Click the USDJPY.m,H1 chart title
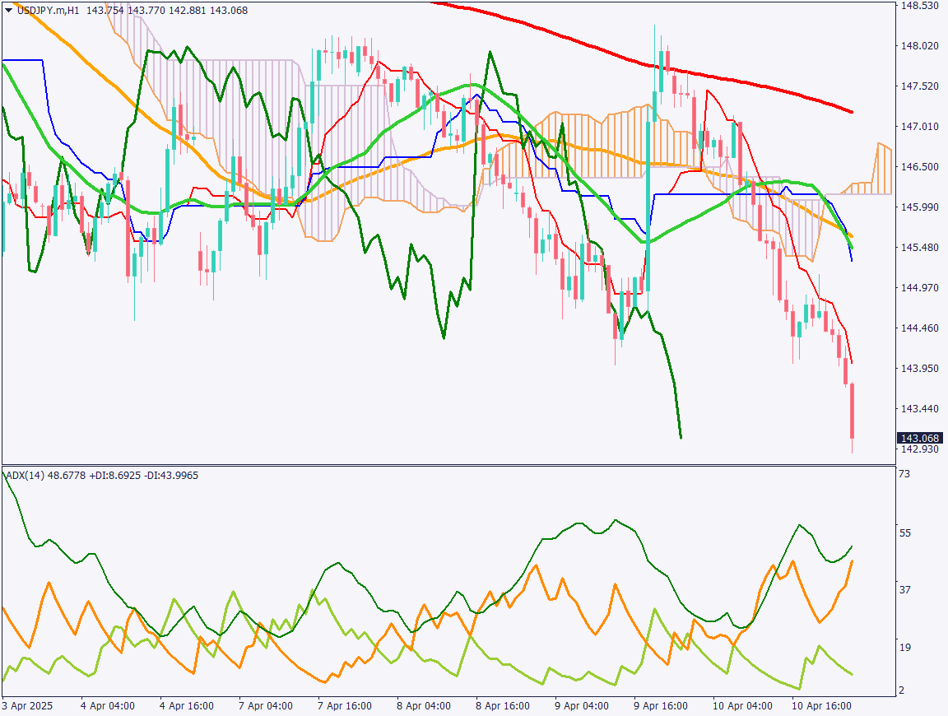948x716 pixels. click(x=48, y=10)
